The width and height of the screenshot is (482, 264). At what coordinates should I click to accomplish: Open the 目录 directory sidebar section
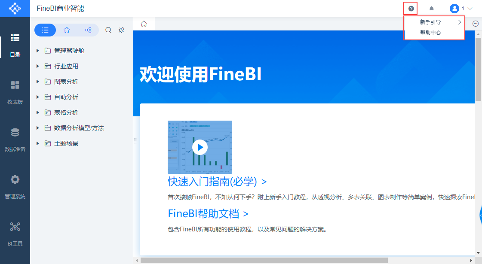pyautogui.click(x=15, y=46)
